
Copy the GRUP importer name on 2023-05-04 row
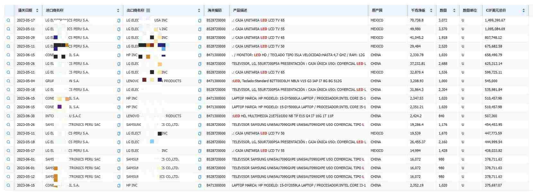119,81
